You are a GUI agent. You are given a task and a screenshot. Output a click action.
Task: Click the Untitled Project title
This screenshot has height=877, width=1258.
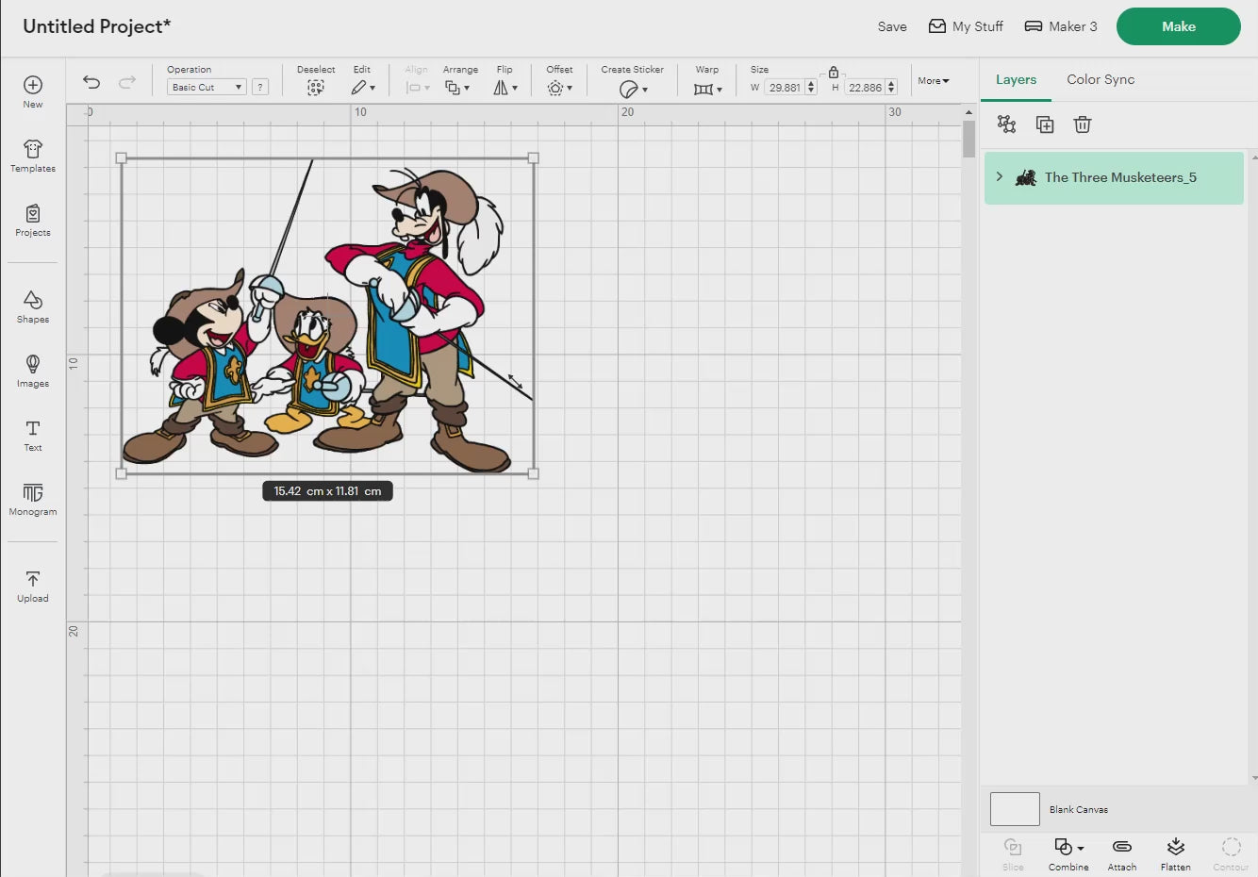[97, 26]
